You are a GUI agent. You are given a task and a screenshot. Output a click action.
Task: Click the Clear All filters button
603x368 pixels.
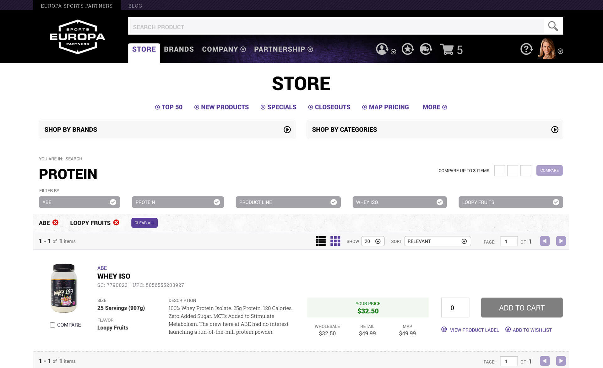(x=144, y=223)
